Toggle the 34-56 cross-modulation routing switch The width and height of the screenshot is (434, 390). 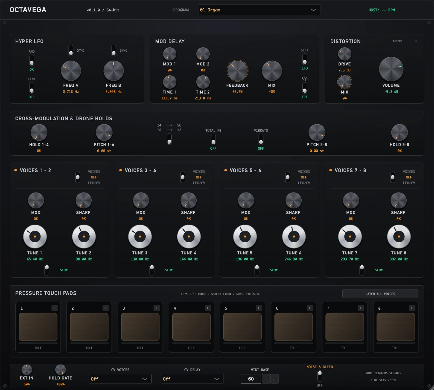[x=169, y=139]
